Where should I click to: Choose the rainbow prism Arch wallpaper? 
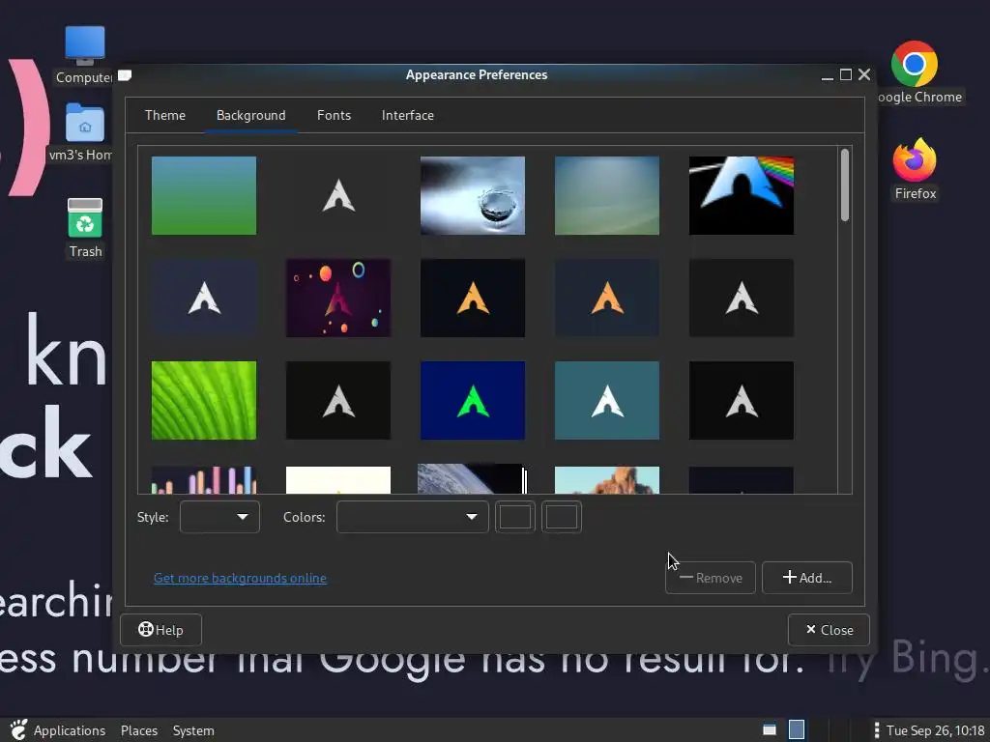[x=742, y=195]
